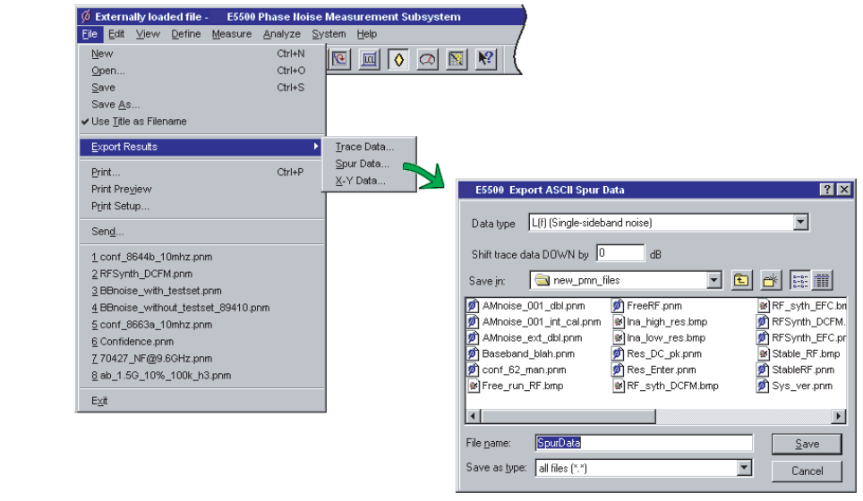Click icon of Free_run_RF.bmp file
The height and width of the screenshot is (501, 863).
(x=473, y=386)
